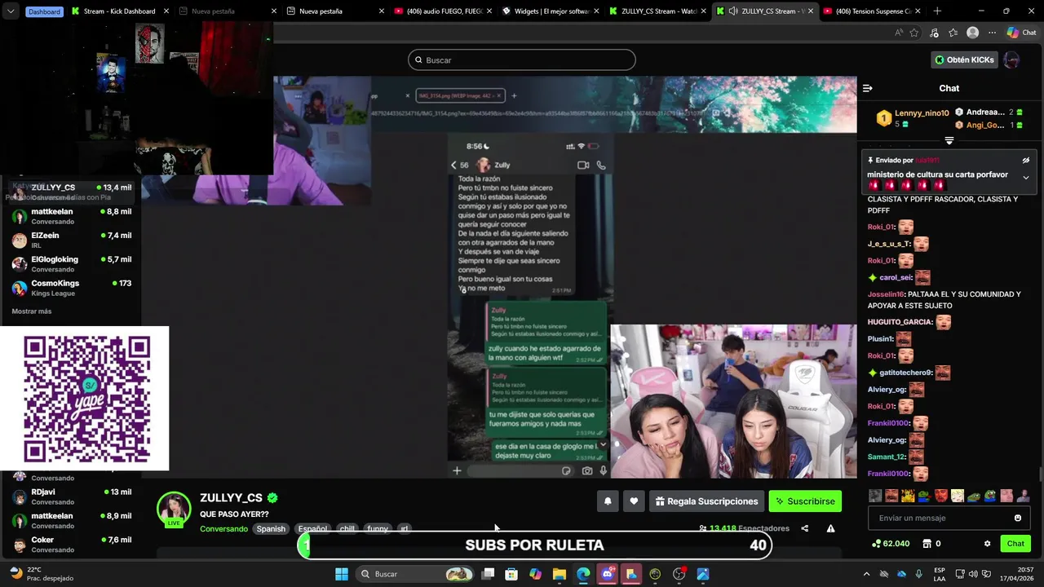Follow channel with heart icon
1044x587 pixels.
(x=634, y=501)
